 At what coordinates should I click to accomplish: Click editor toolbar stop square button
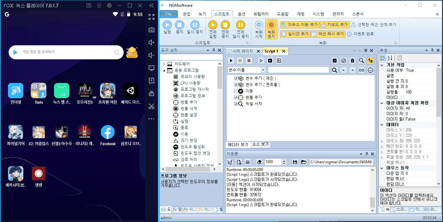click(249, 61)
